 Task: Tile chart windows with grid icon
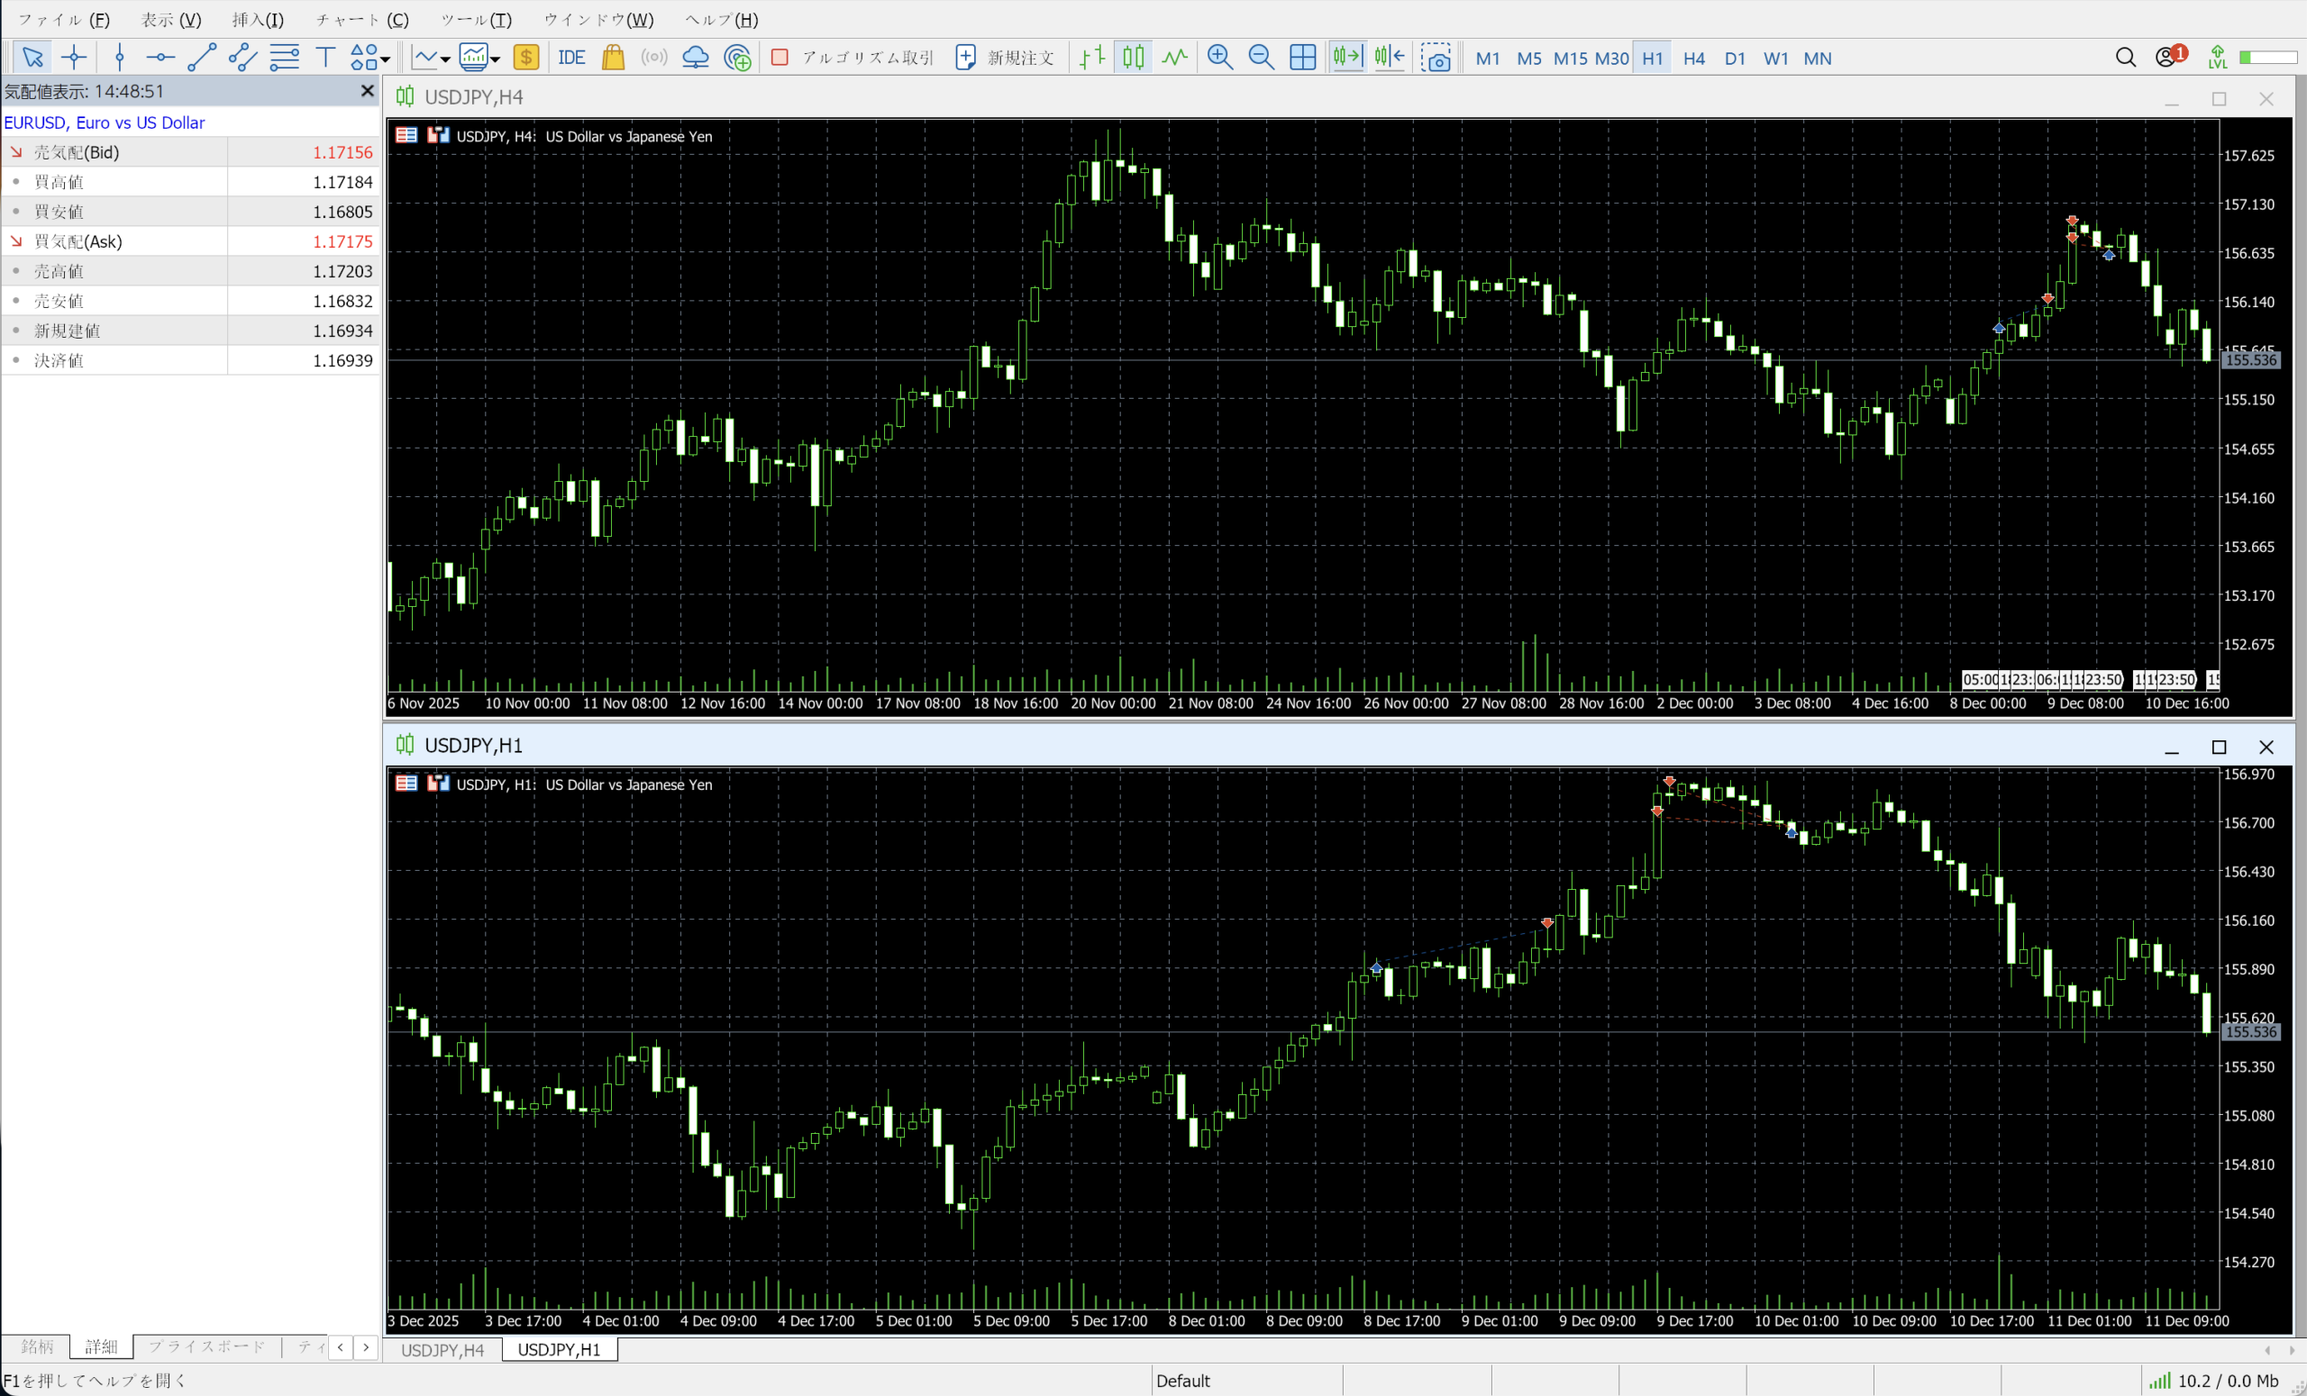[1302, 58]
